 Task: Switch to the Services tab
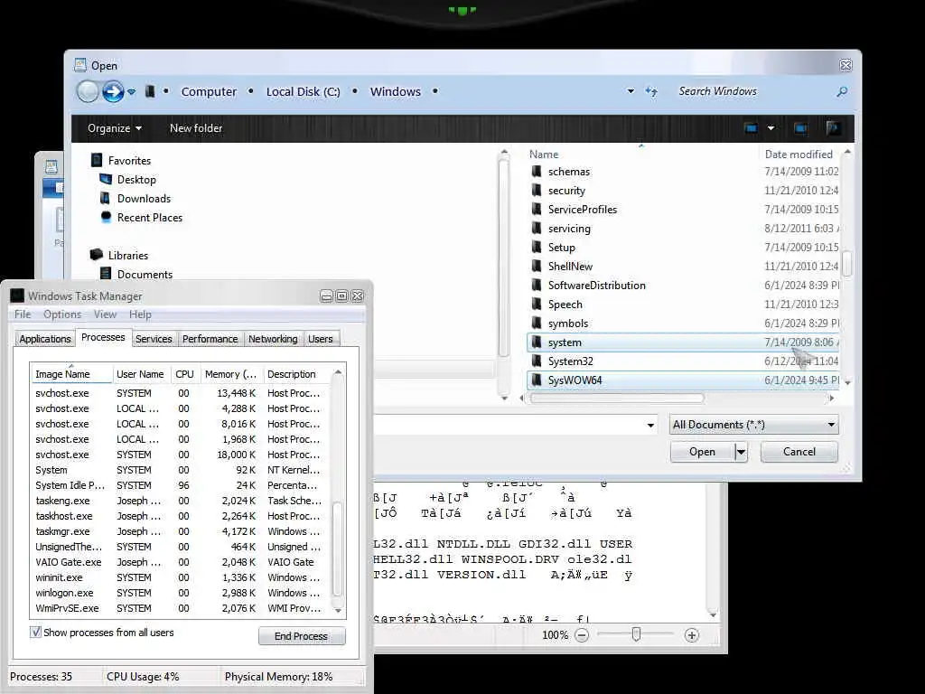pyautogui.click(x=154, y=339)
